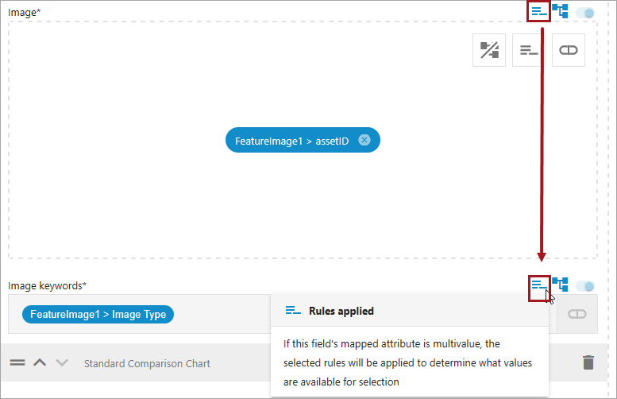Click the unmap attribute icon in Image box
The height and width of the screenshot is (399, 617).
coord(489,50)
